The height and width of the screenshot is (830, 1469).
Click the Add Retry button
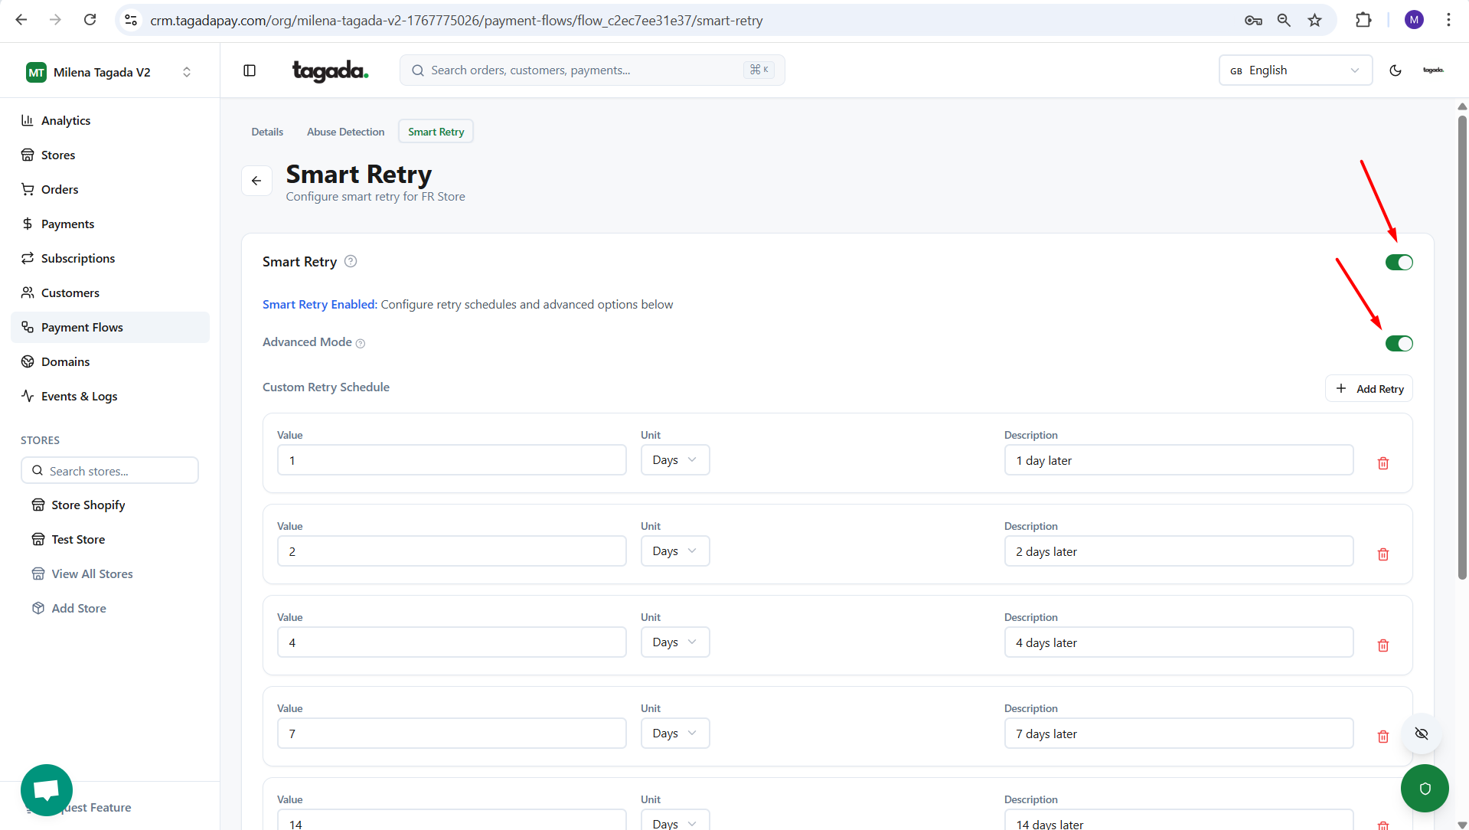pyautogui.click(x=1369, y=389)
